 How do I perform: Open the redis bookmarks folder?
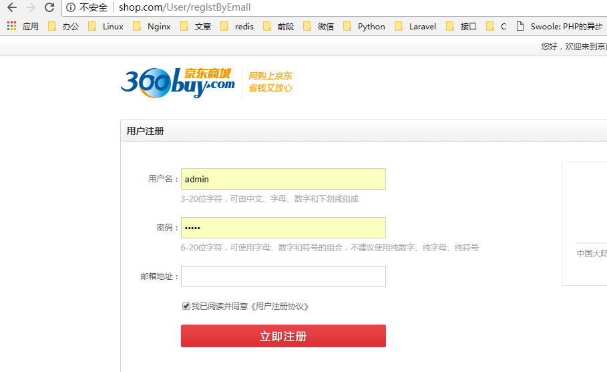tap(237, 27)
